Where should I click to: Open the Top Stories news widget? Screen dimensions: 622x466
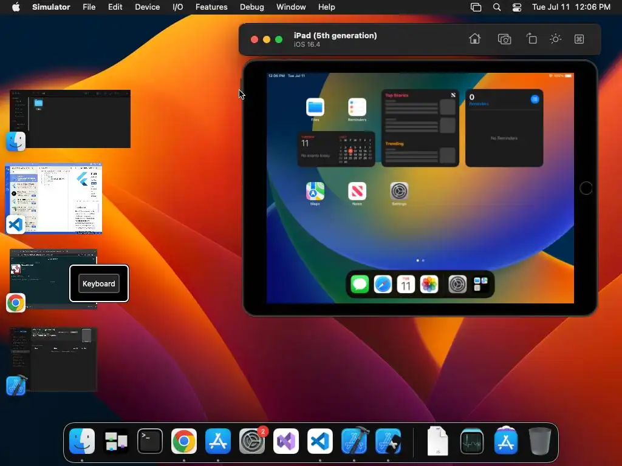tap(420, 128)
